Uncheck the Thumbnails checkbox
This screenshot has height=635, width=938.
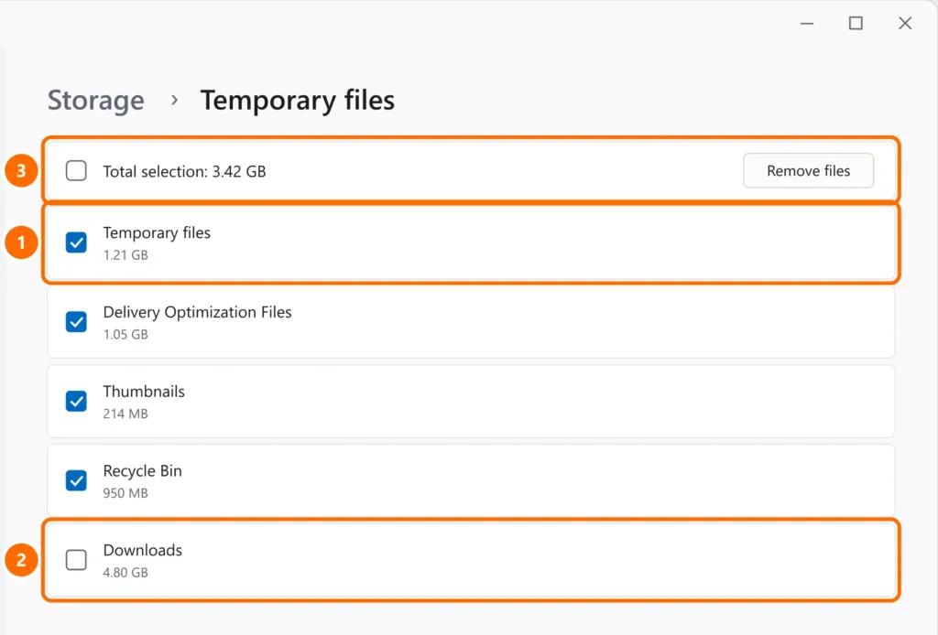click(76, 402)
